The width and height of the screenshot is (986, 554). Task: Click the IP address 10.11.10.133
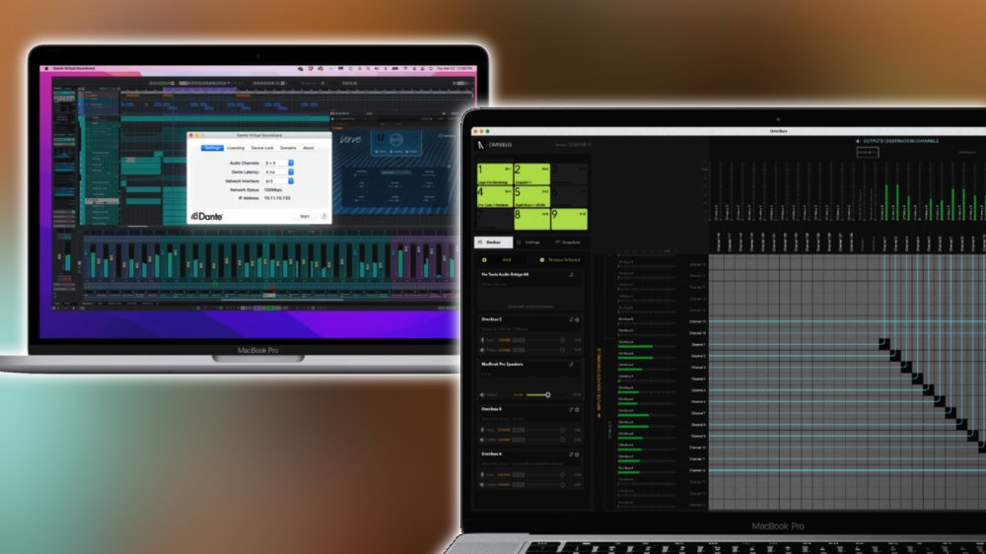[277, 198]
